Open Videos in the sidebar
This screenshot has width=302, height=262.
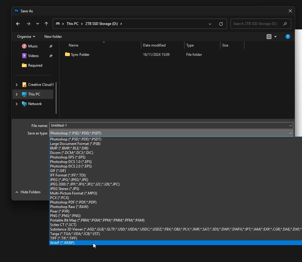tap(33, 56)
